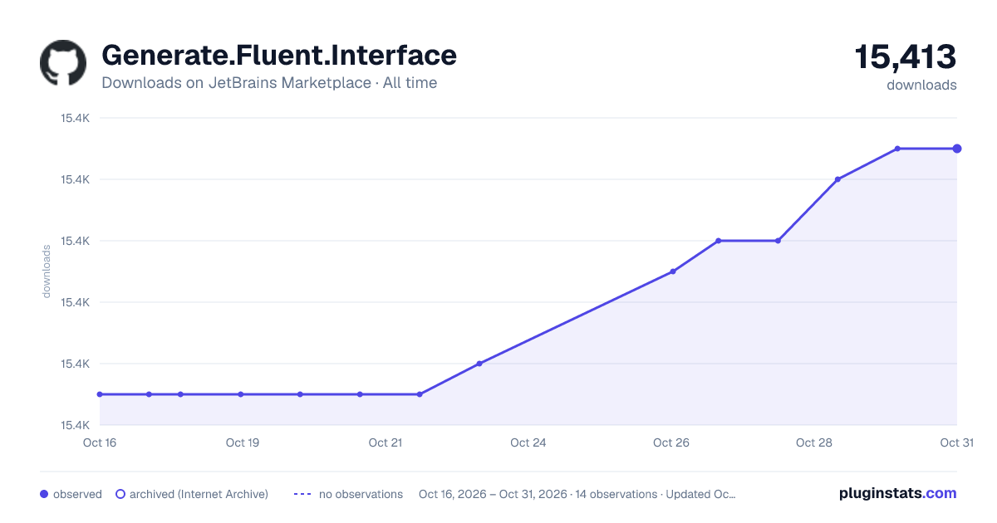Click the date range and observations text
Viewport: 997px width, 523px height.
click(x=577, y=494)
